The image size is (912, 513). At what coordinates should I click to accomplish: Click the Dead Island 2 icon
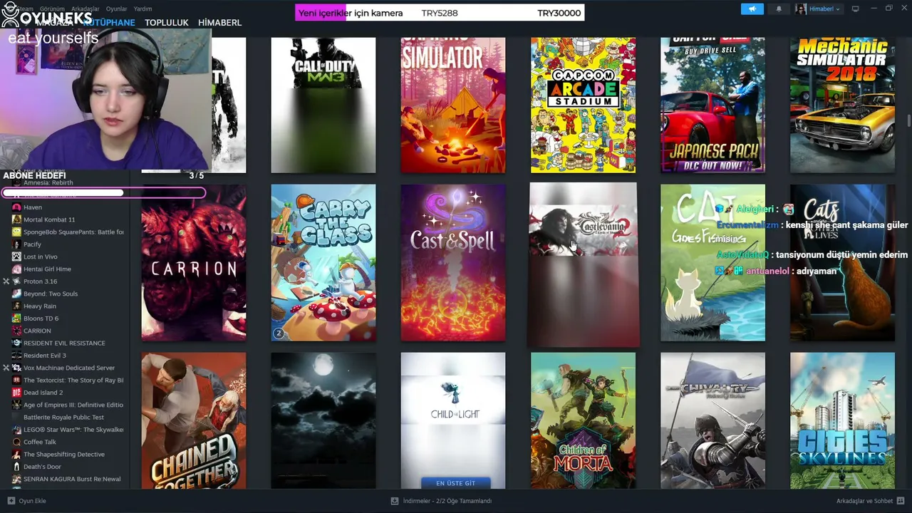pyautogui.click(x=16, y=393)
